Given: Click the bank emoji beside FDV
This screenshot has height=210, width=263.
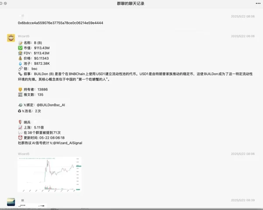Looking at the screenshot, I should tap(20, 53).
